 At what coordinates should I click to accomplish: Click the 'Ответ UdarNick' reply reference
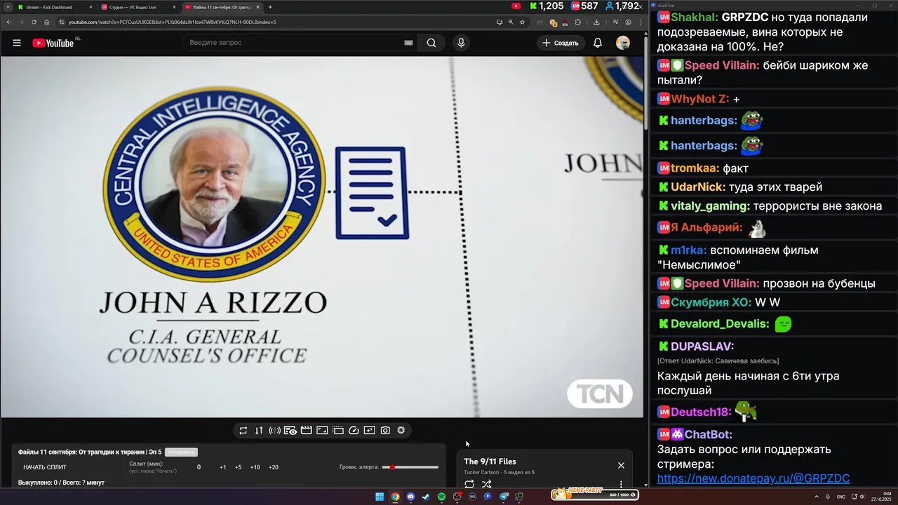pyautogui.click(x=718, y=361)
